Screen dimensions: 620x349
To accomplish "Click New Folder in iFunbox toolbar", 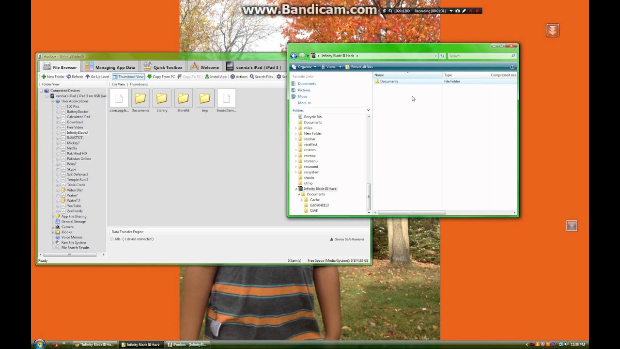I will coord(53,77).
